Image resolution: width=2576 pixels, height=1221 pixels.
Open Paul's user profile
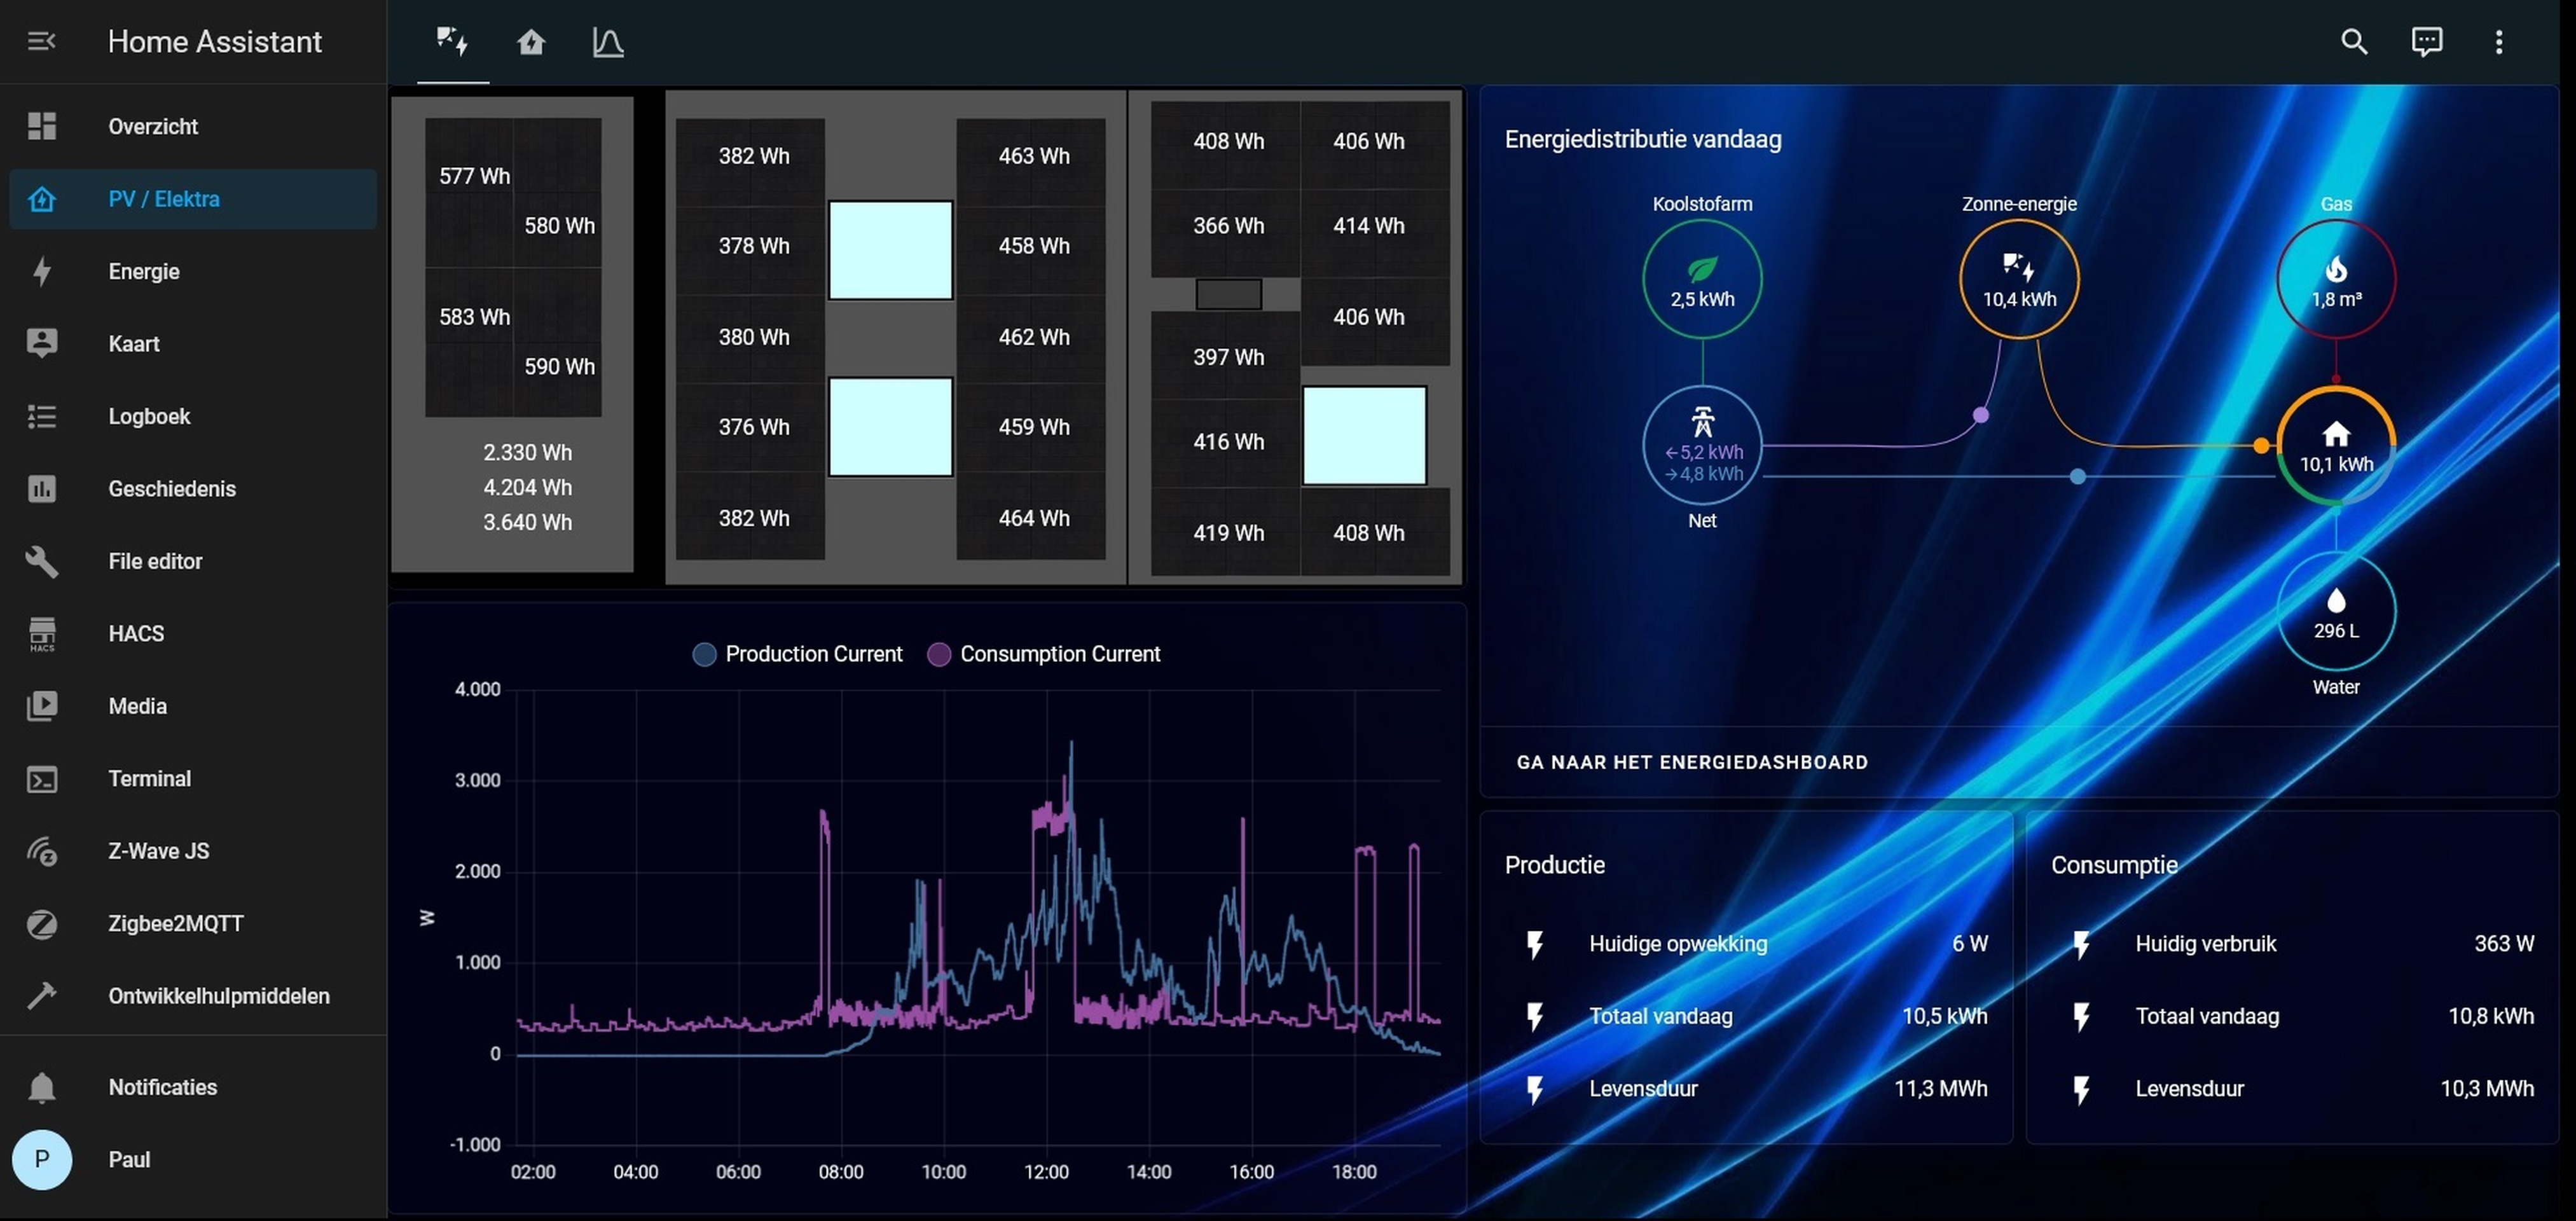coord(129,1159)
